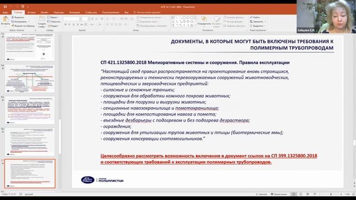
Task: Click Направление текста (Text Direction)
Action: [x=149, y=17]
